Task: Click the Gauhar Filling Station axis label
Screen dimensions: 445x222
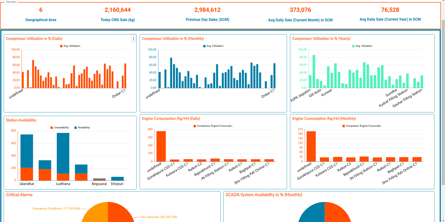Action: 407,98
